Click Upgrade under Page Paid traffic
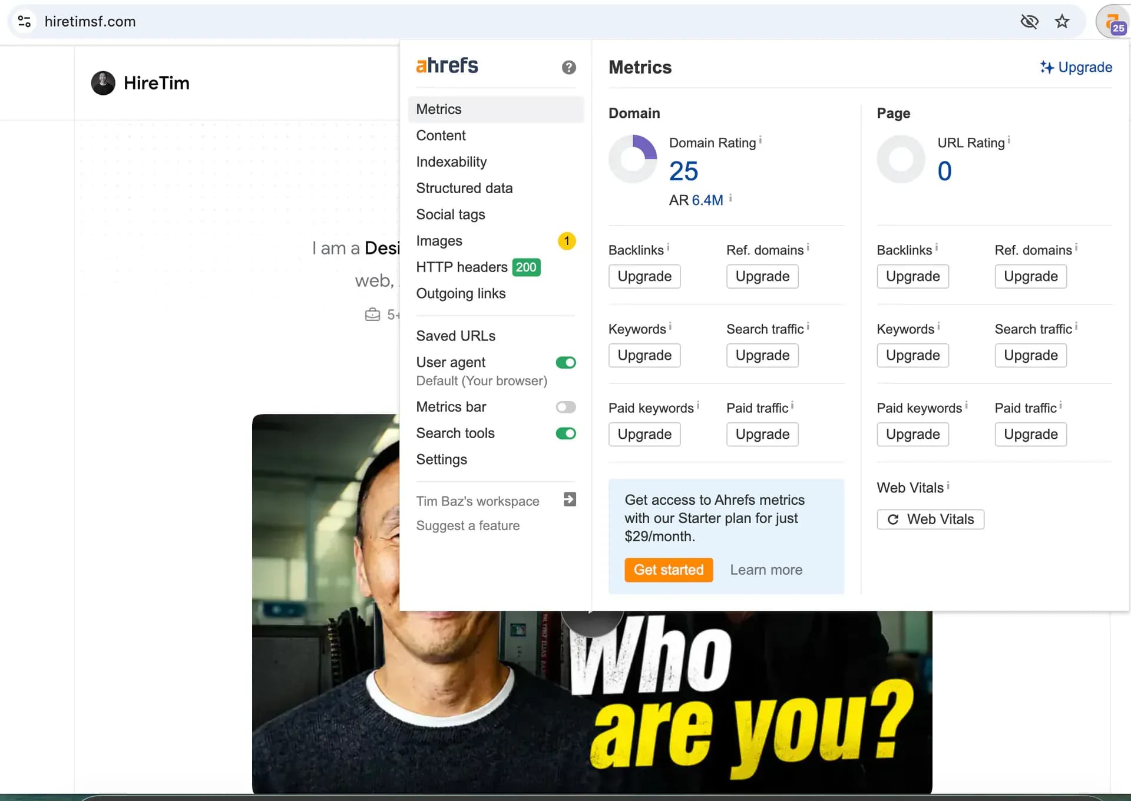 pyautogui.click(x=1030, y=434)
